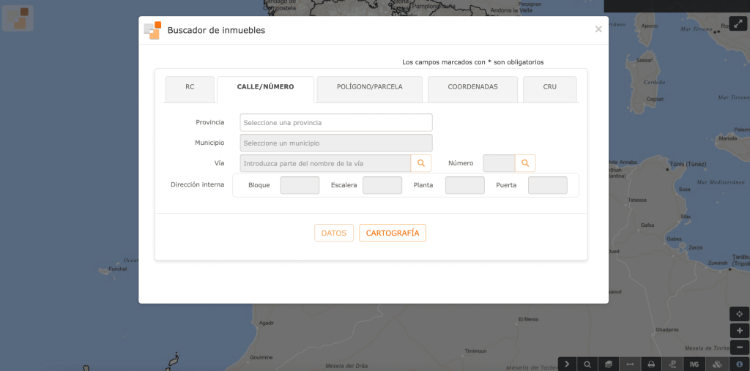The height and width of the screenshot is (371, 750).
Task: Switch to the COORDENADAS tab
Action: click(472, 87)
